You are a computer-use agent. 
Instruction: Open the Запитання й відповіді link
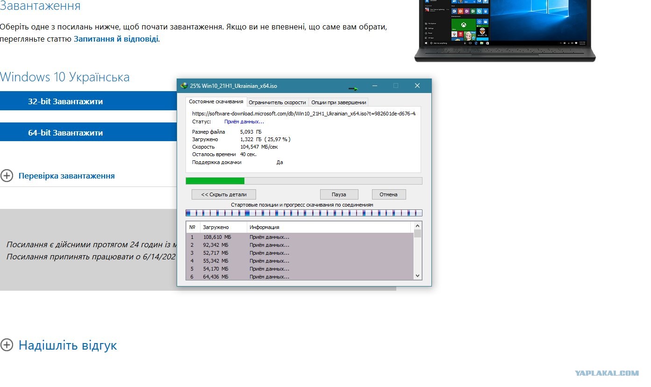point(116,39)
